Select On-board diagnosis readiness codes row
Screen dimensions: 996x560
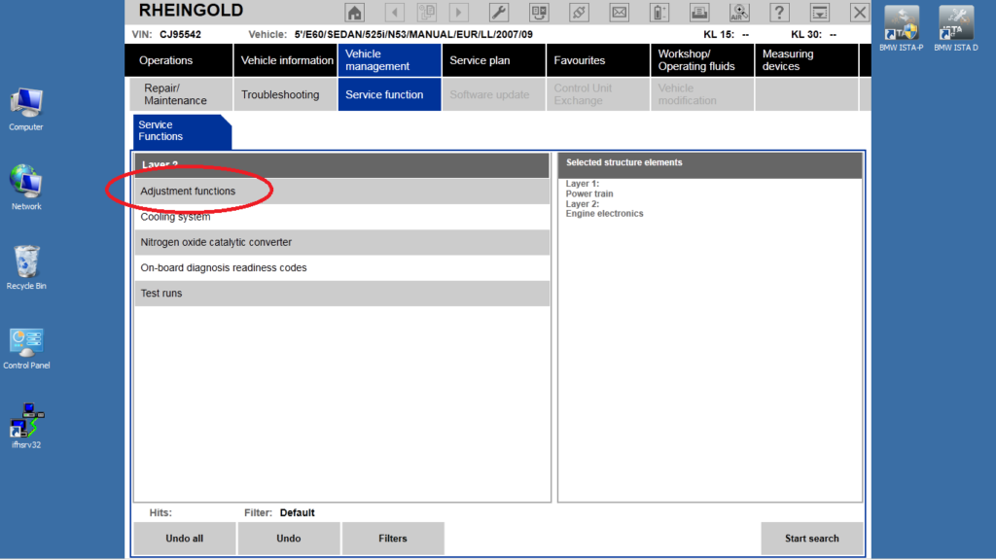point(341,267)
